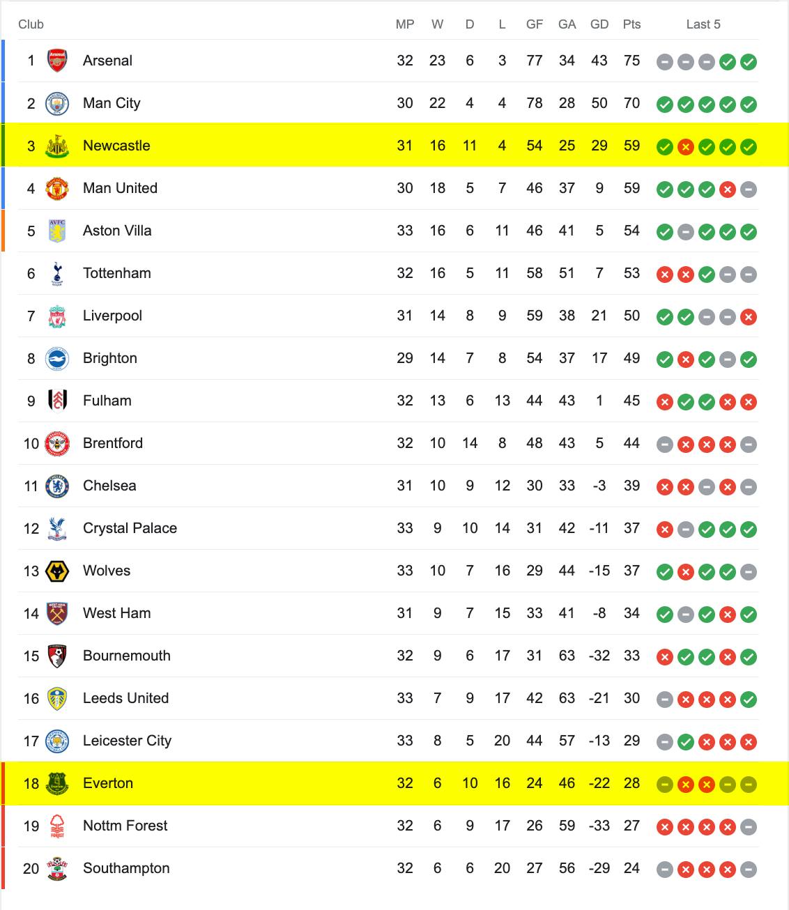Image resolution: width=789 pixels, height=910 pixels.
Task: Click the Tottenham cockerel crest
Action: point(57,273)
